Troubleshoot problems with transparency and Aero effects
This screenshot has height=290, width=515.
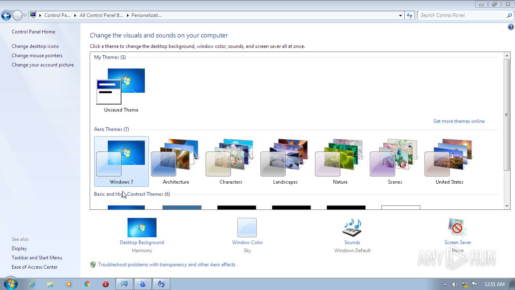pyautogui.click(x=167, y=265)
